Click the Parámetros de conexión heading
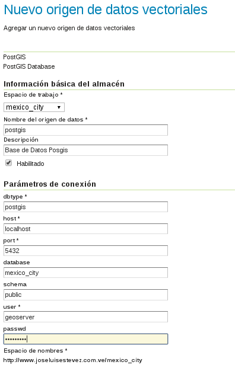This screenshot has width=235, height=368. pos(50,184)
